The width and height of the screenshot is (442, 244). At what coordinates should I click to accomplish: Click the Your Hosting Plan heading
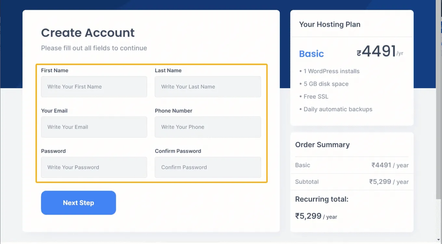point(330,25)
